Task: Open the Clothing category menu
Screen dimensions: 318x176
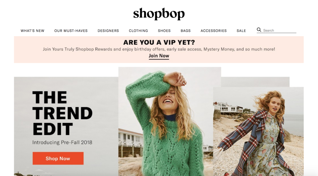Action: click(x=138, y=31)
